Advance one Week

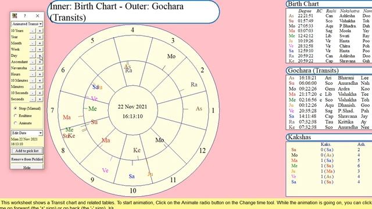click(40, 49)
